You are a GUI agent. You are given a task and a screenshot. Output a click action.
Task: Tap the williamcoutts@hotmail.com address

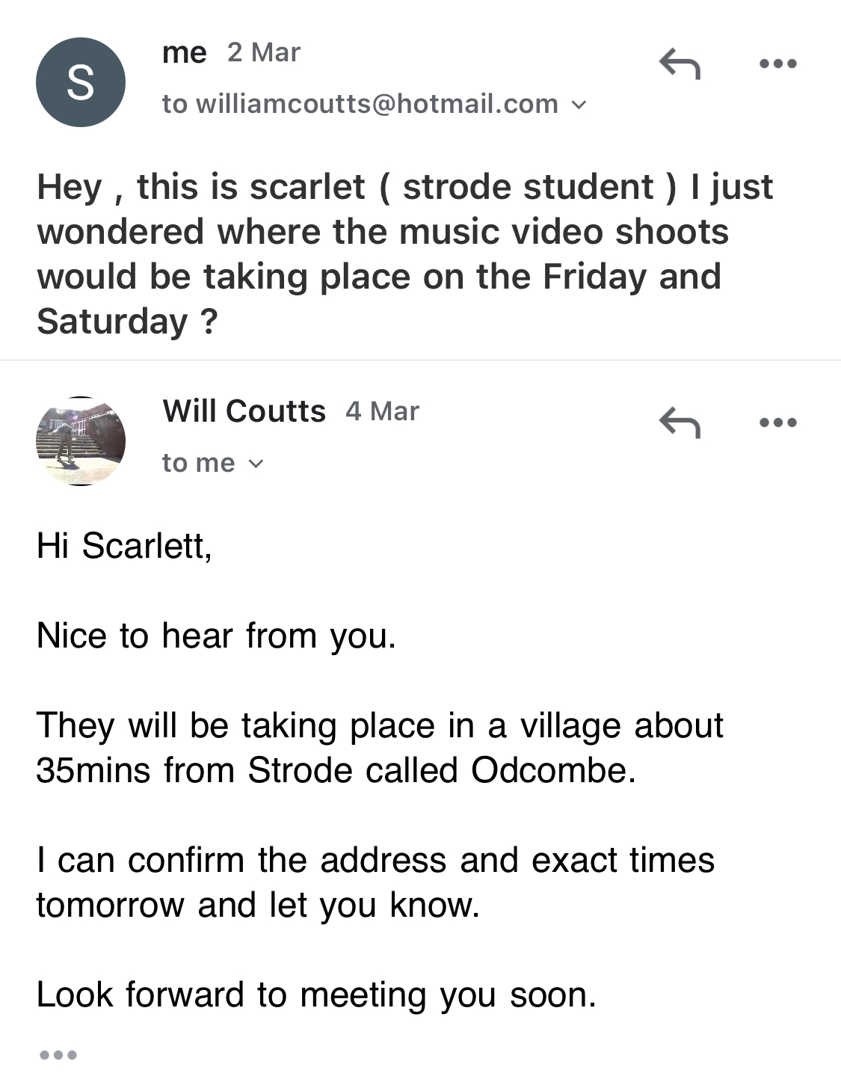click(377, 104)
